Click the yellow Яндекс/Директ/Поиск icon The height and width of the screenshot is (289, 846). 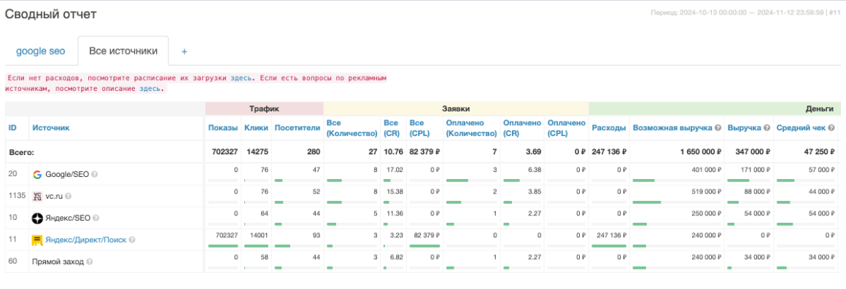click(x=37, y=240)
